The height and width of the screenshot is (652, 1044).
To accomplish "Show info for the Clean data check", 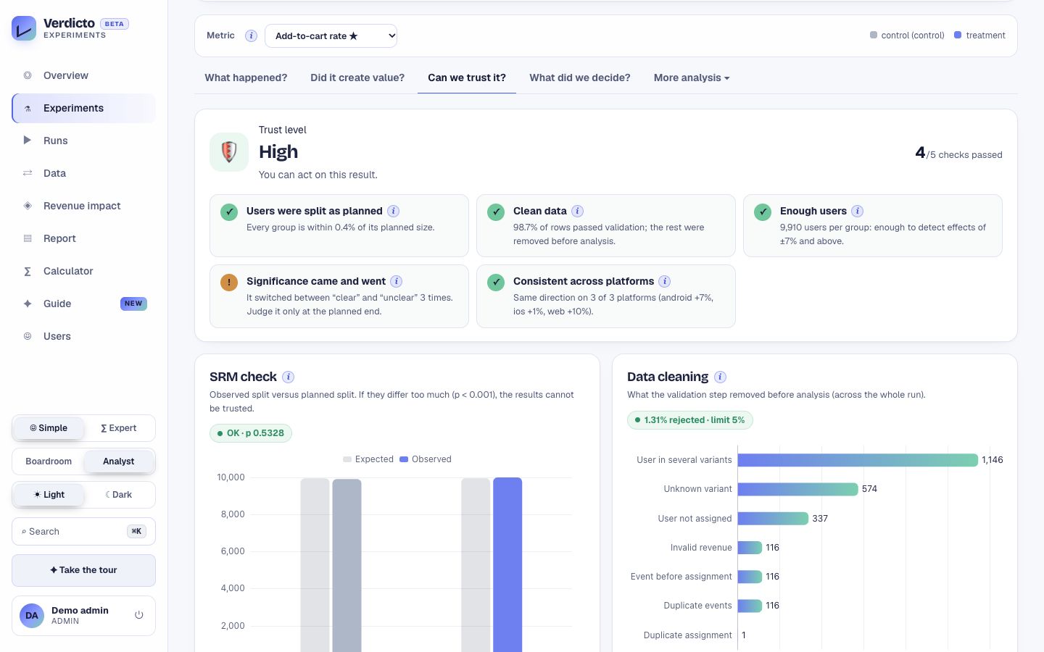I will point(577,211).
